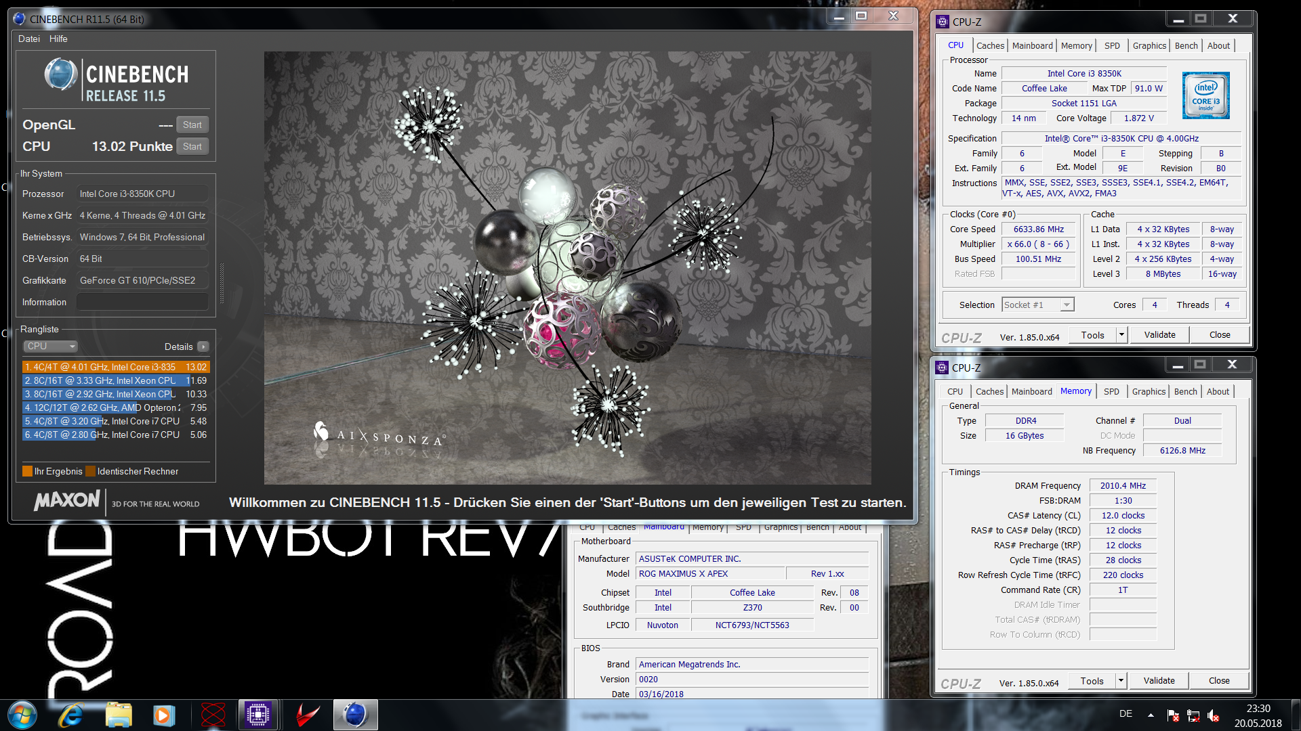Screen dimensions: 1301x731
Task: Click the CPU-Z taskbar icon
Action: [x=258, y=715]
